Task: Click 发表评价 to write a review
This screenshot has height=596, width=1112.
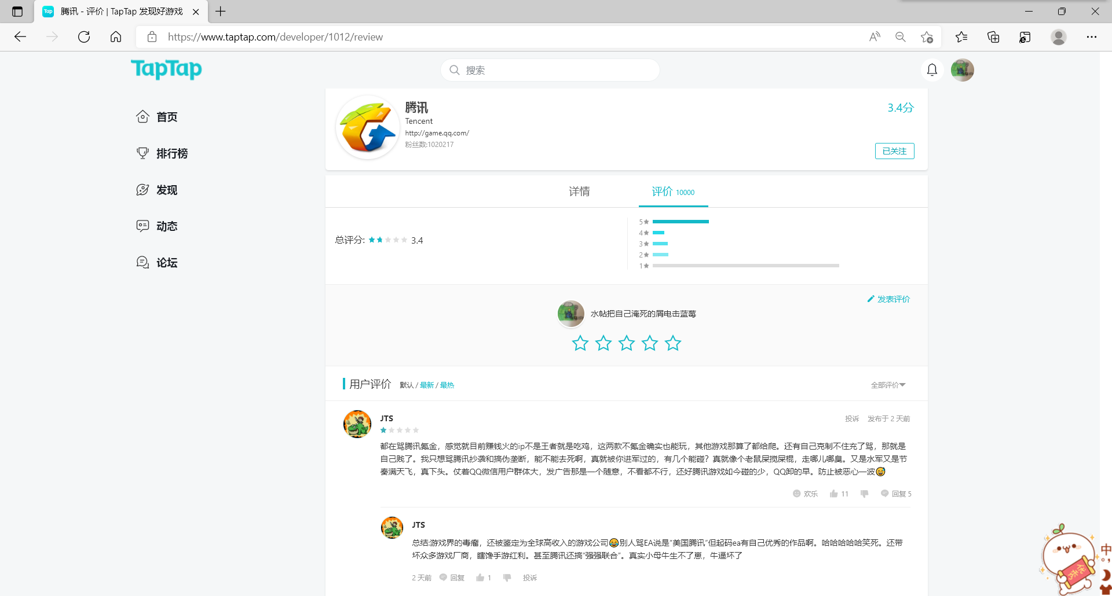Action: click(888, 299)
